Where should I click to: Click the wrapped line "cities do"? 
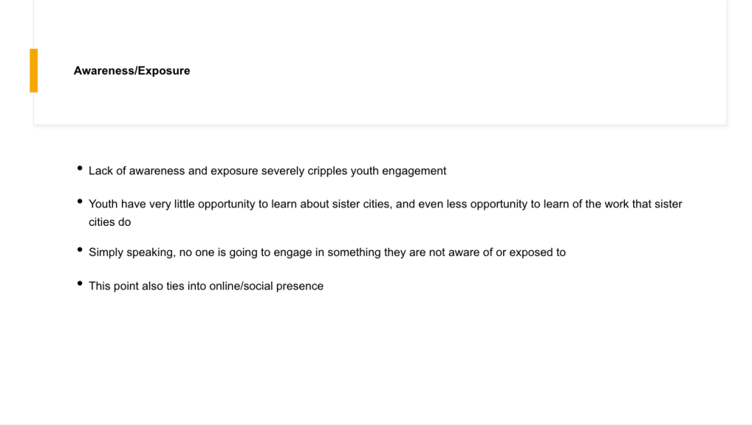109,221
